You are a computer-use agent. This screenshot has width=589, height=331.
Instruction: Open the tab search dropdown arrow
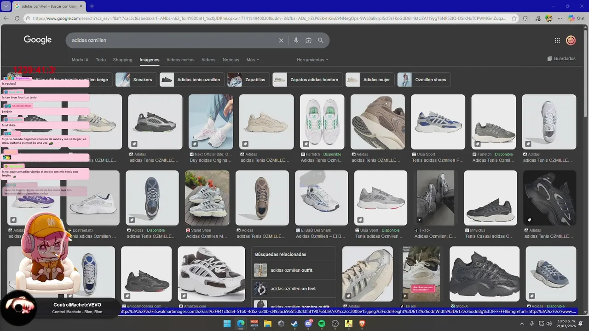[6, 6]
